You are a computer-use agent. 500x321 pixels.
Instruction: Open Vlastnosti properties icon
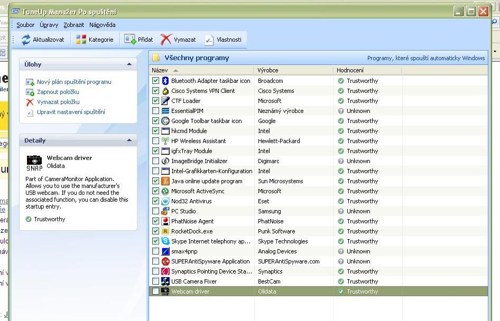coord(209,40)
